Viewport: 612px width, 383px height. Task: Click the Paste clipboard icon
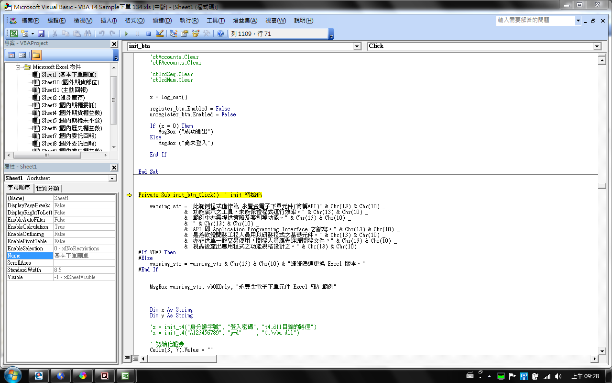click(x=76, y=34)
